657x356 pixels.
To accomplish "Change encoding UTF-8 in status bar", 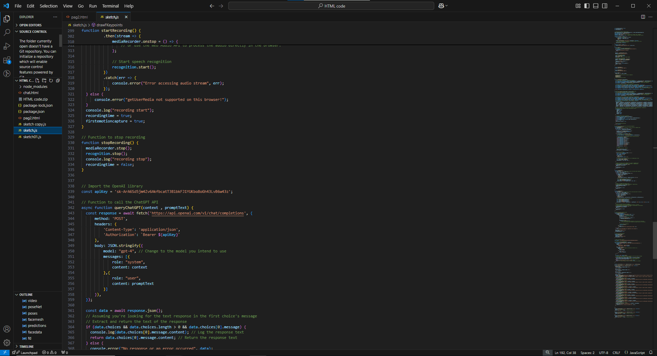I will click(604, 353).
